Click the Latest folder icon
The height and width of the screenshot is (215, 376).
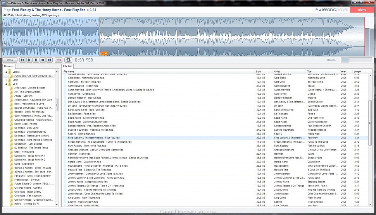coord(10,72)
